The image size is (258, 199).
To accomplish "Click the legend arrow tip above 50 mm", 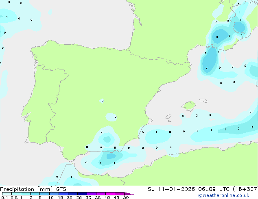I will [x=129, y=194].
